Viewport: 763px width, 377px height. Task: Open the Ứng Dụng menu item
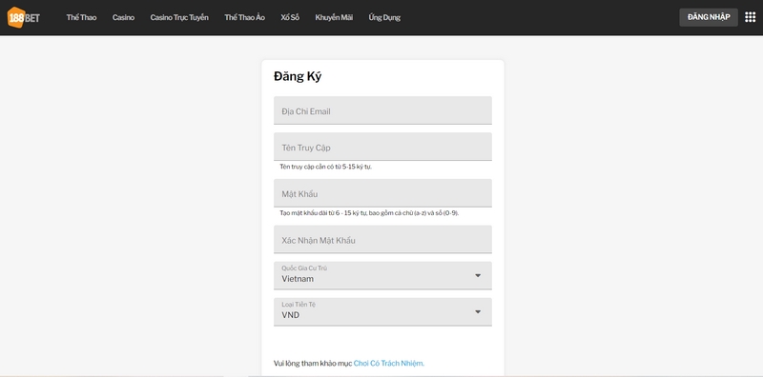point(384,17)
